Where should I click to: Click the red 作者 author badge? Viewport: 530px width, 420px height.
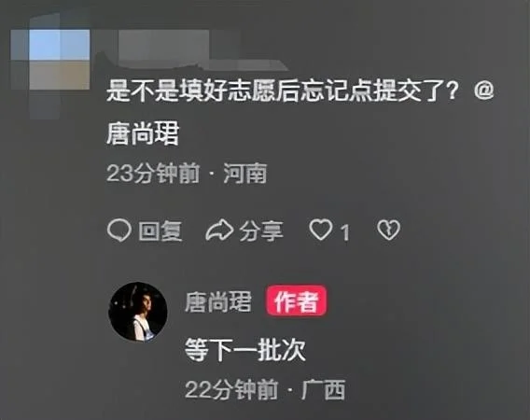(x=297, y=301)
